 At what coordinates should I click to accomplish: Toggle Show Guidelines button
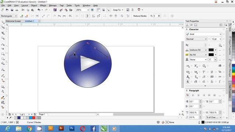[108, 10]
